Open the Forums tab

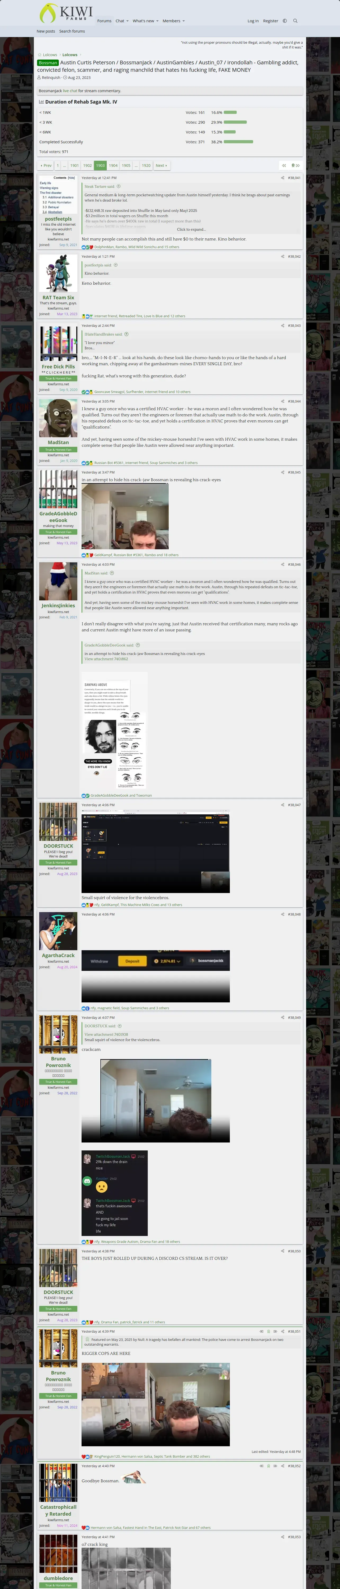[104, 21]
